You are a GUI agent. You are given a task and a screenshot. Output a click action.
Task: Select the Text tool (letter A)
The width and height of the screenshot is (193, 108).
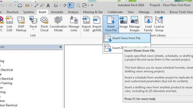pyautogui.click(x=48, y=6)
